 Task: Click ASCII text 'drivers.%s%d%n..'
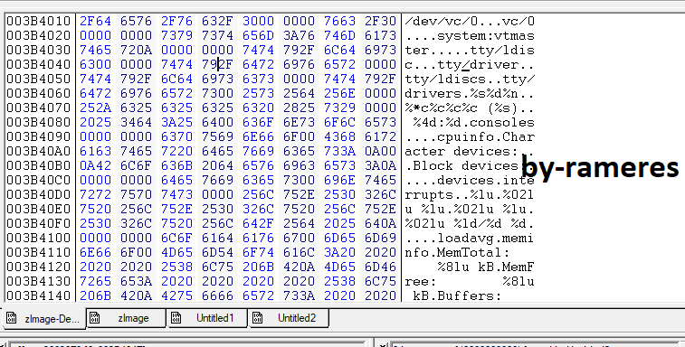(x=470, y=93)
